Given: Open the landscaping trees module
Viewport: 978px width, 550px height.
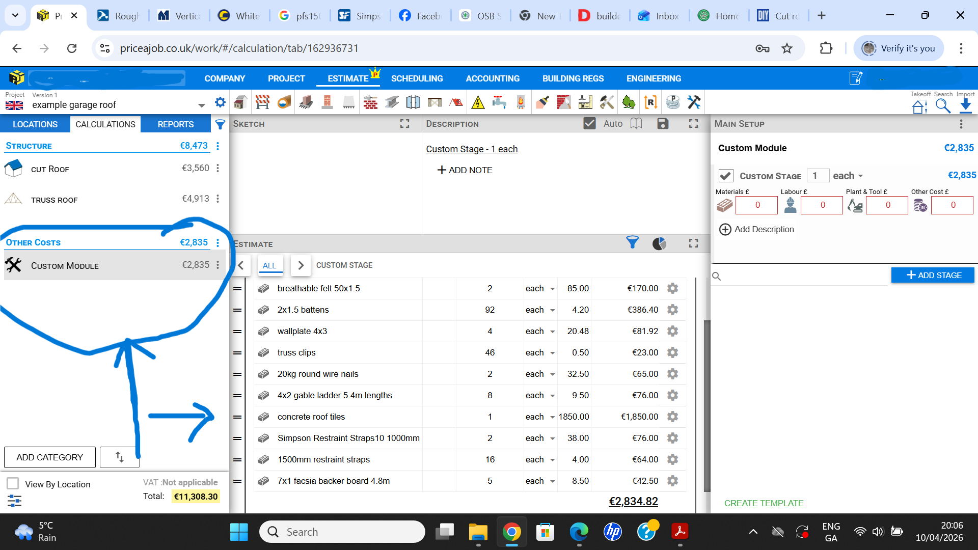Looking at the screenshot, I should [x=629, y=102].
